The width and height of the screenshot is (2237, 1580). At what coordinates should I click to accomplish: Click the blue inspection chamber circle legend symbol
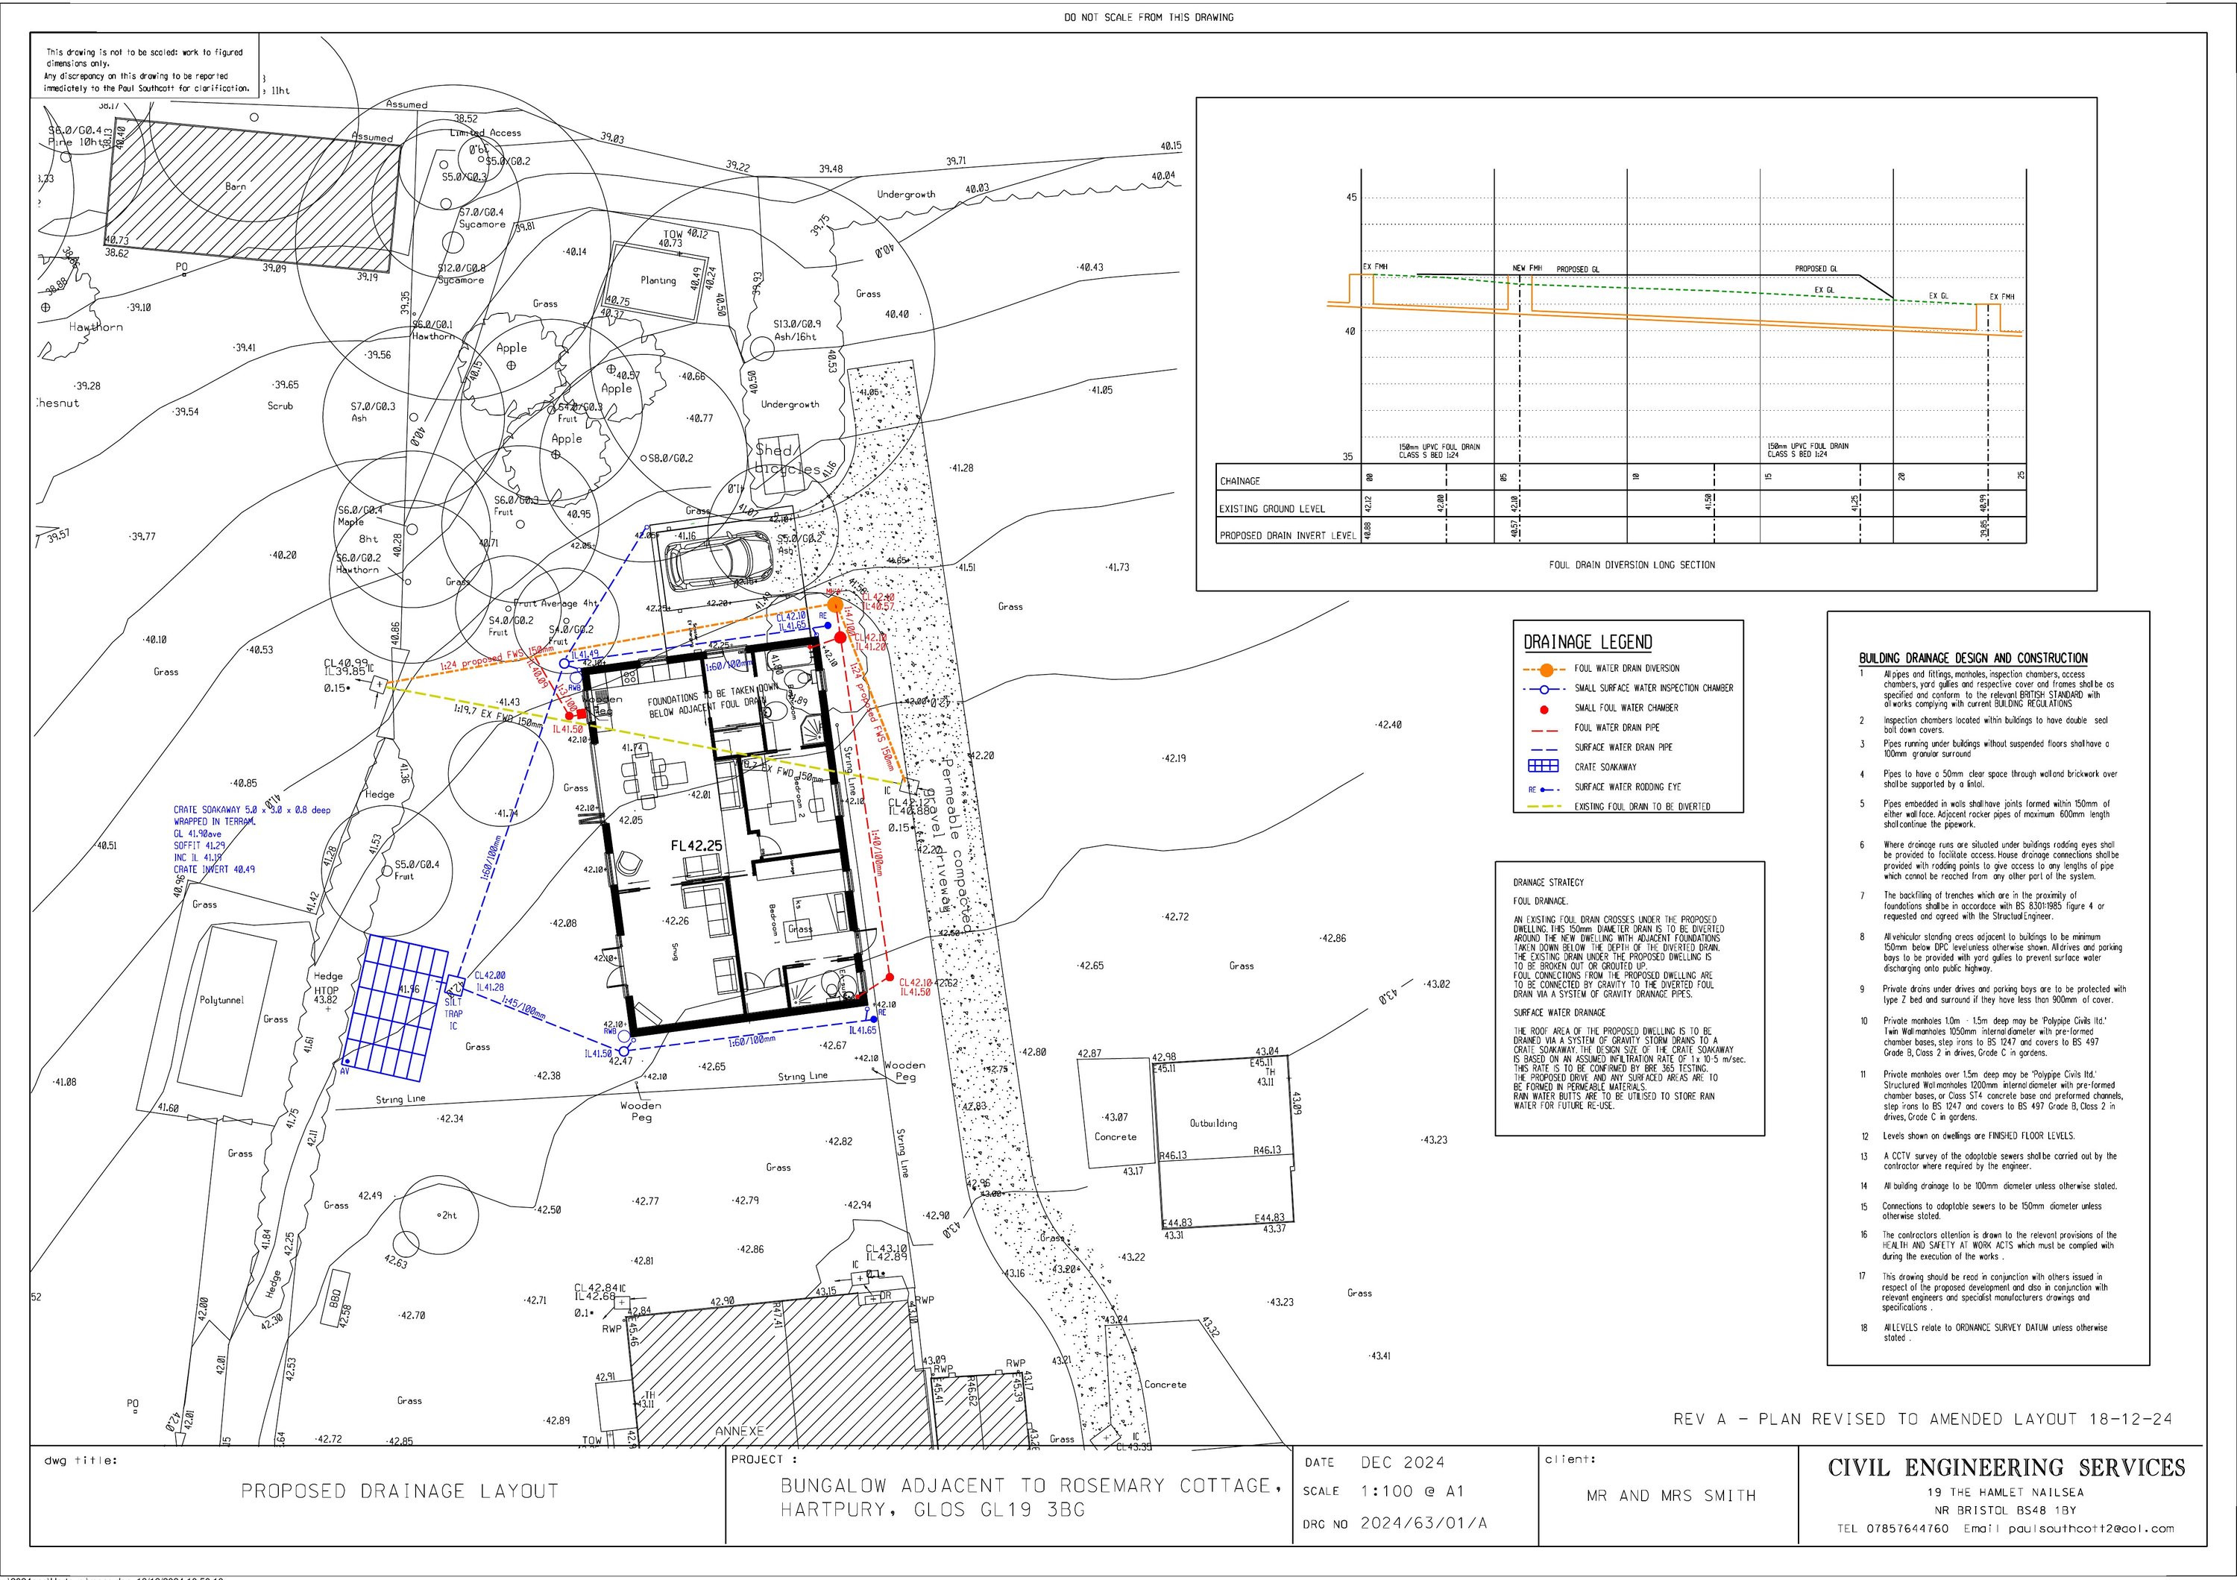coord(1544,689)
